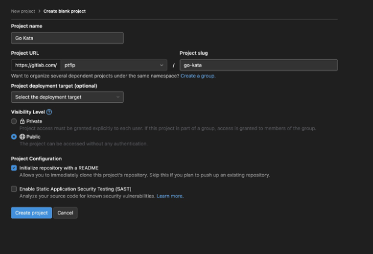Follow the SAST Learn more link
Viewport: 373px width, 254px height.
click(170, 196)
